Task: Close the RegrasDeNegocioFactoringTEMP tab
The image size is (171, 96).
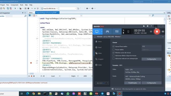Action: (58, 13)
